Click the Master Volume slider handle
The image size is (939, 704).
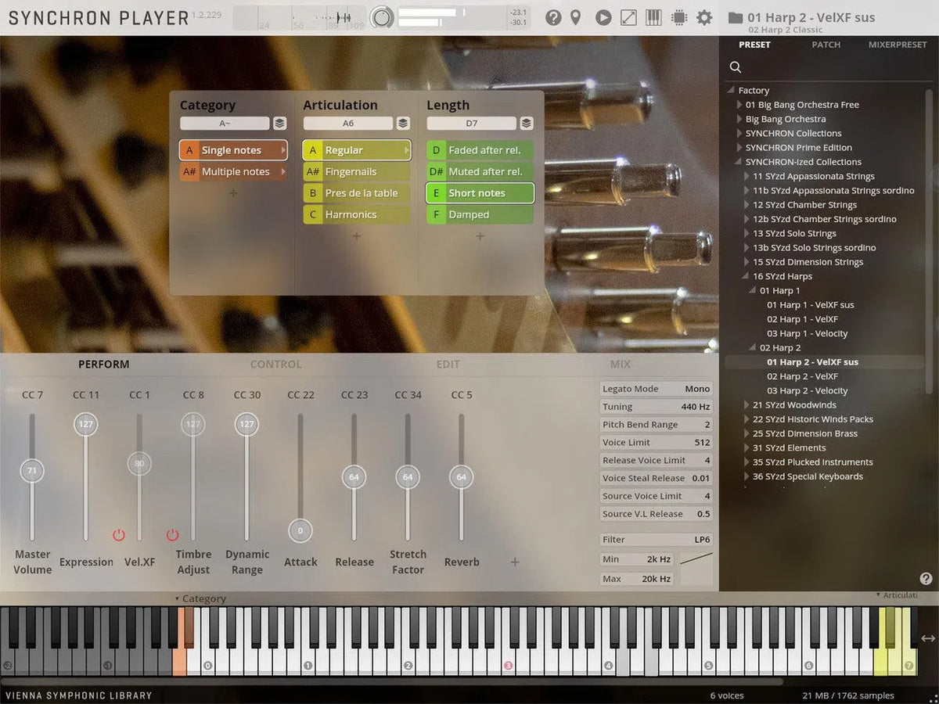[32, 471]
